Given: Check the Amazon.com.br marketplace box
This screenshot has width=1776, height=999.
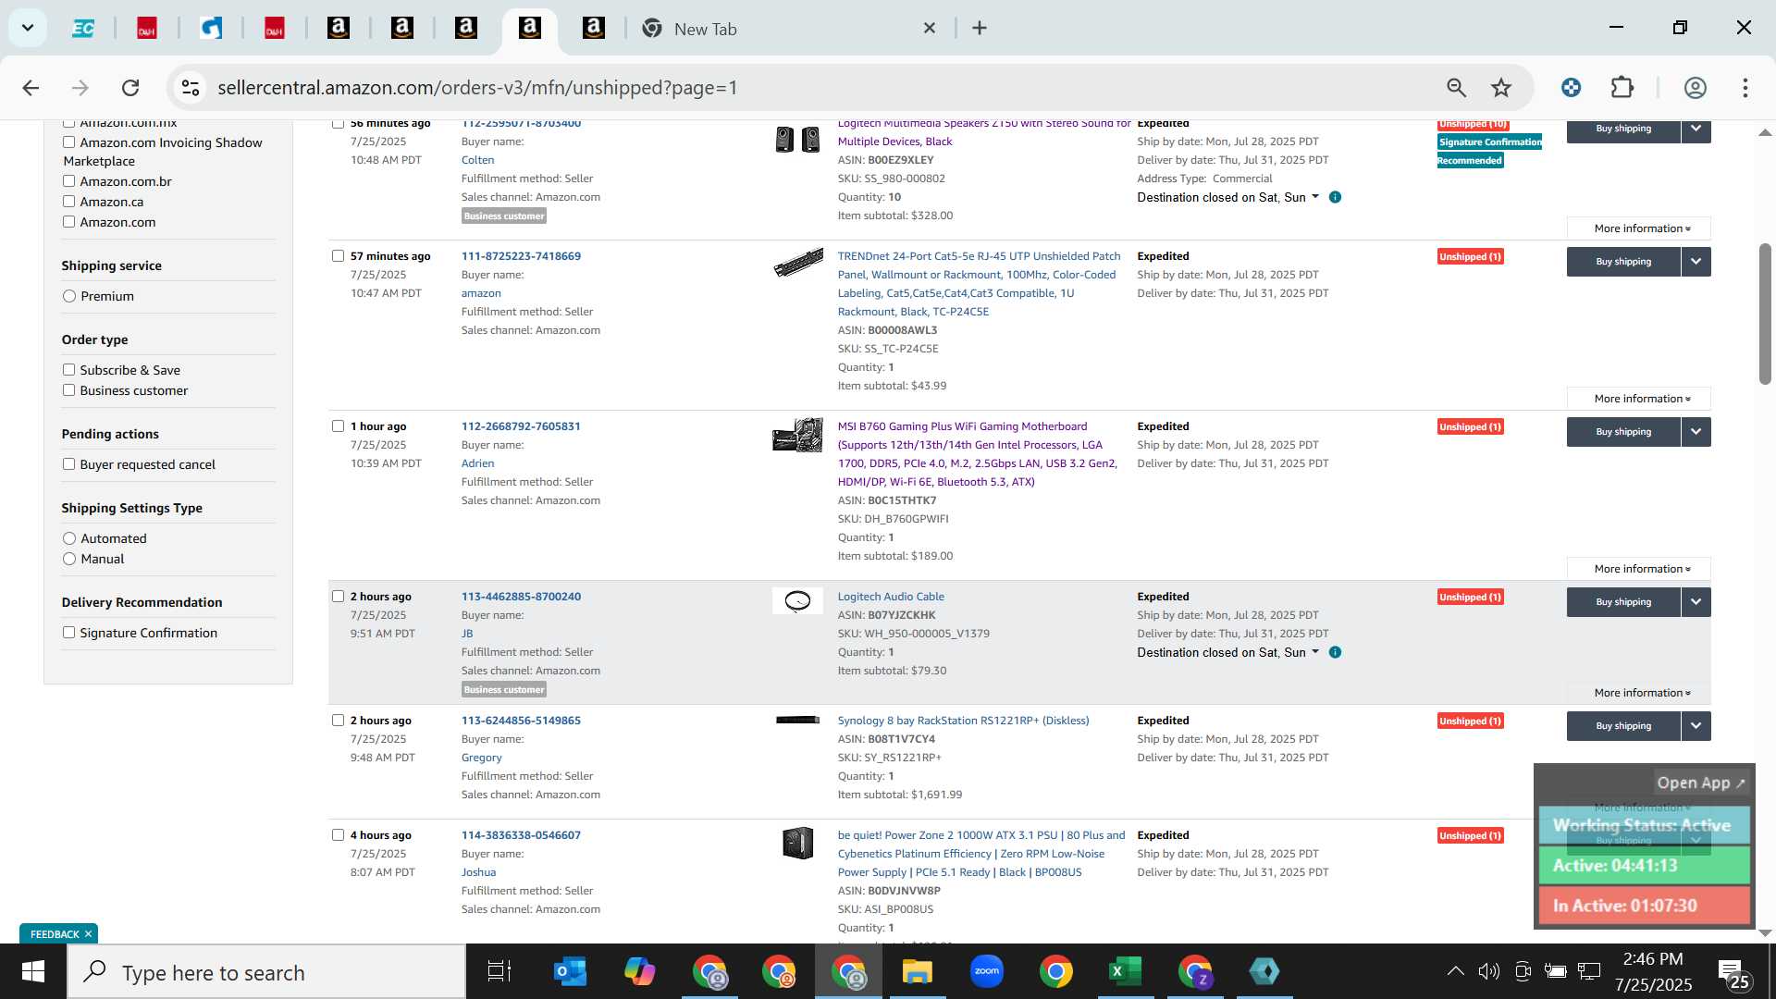Looking at the screenshot, I should (x=68, y=181).
